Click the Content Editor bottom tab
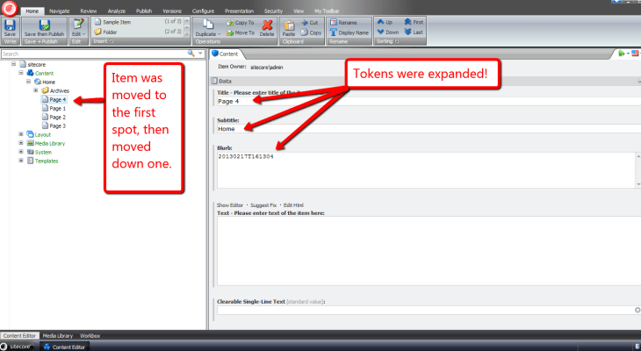This screenshot has height=351, width=641. pos(19,335)
